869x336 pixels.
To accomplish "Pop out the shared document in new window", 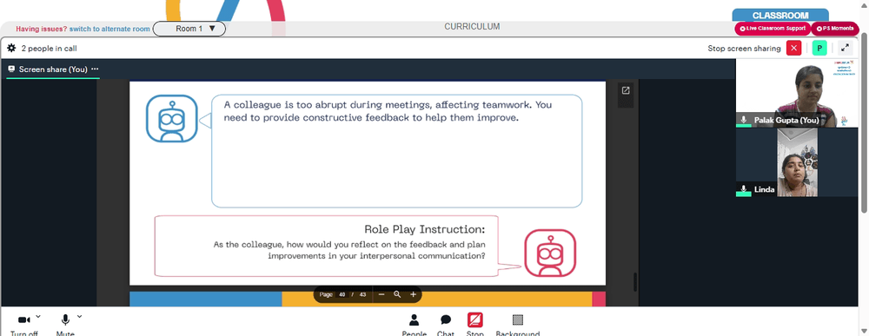I will tap(626, 90).
